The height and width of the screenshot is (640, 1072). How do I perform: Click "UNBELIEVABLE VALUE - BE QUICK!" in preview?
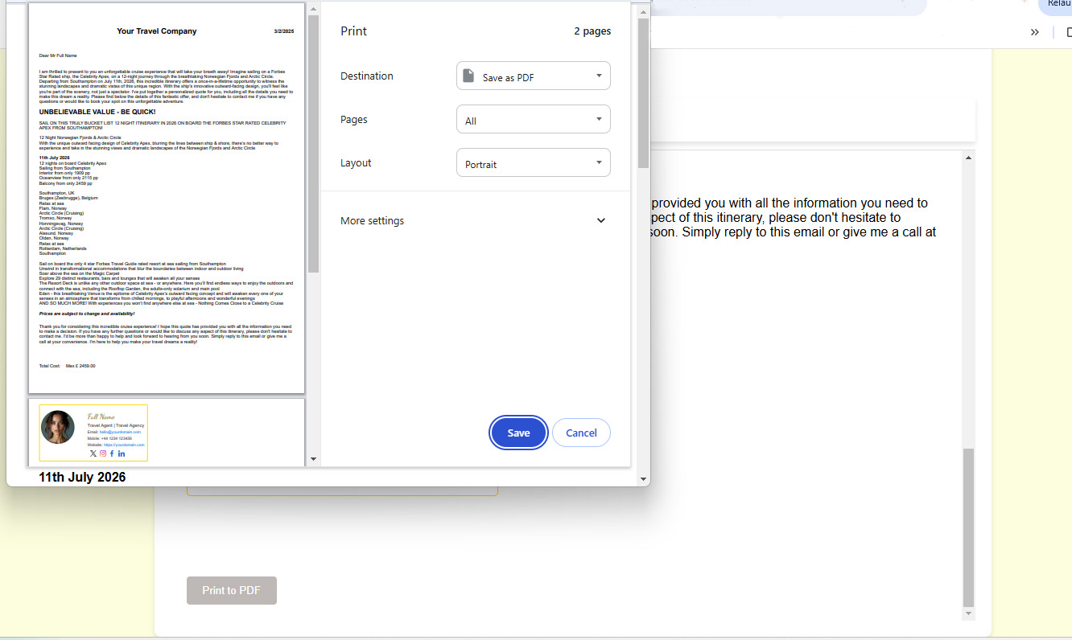[x=97, y=112]
